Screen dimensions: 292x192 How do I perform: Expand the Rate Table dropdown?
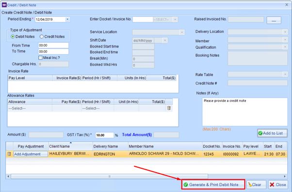tap(285, 74)
